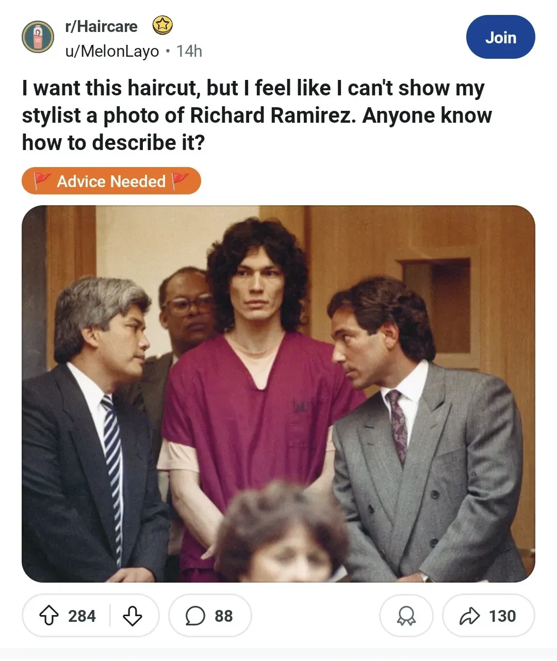Click the left red flag in the flair
The image size is (557, 661).
[42, 181]
